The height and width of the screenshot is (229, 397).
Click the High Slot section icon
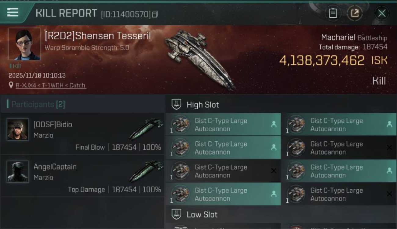coord(176,104)
